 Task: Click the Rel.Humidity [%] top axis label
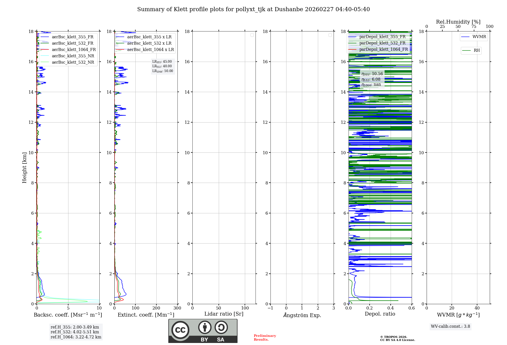coord(458,22)
